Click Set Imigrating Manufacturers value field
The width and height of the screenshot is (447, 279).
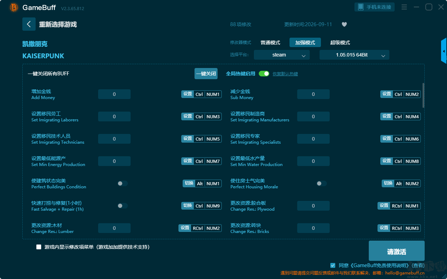pyautogui.click(x=313, y=116)
